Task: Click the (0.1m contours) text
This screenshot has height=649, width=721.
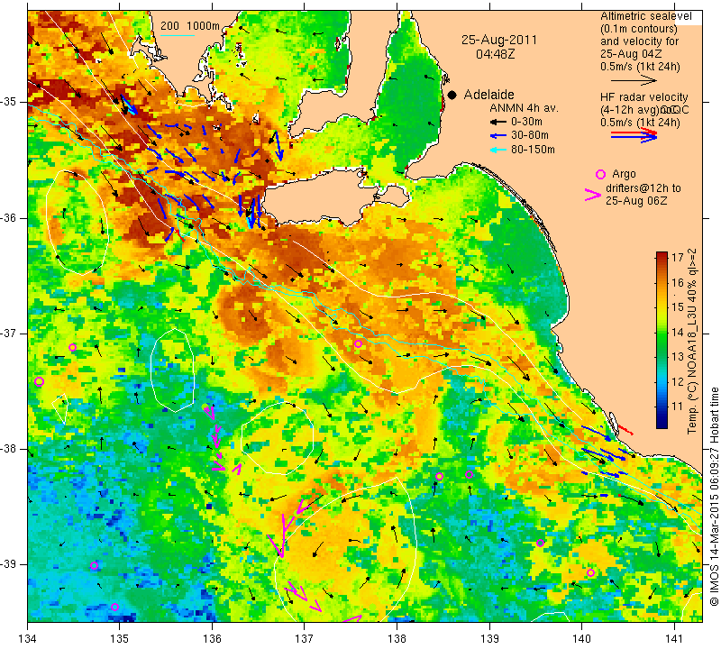Action: (x=639, y=29)
